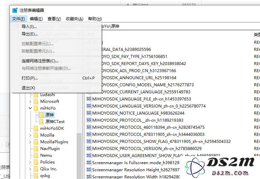Select tree item labeled 原神CTest
Image resolution: width=260 pixels, height=179 pixels.
[x=55, y=122]
